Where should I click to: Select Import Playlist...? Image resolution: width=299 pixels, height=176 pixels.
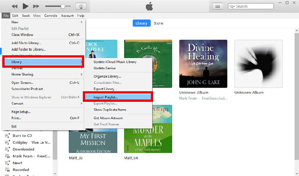click(x=118, y=97)
